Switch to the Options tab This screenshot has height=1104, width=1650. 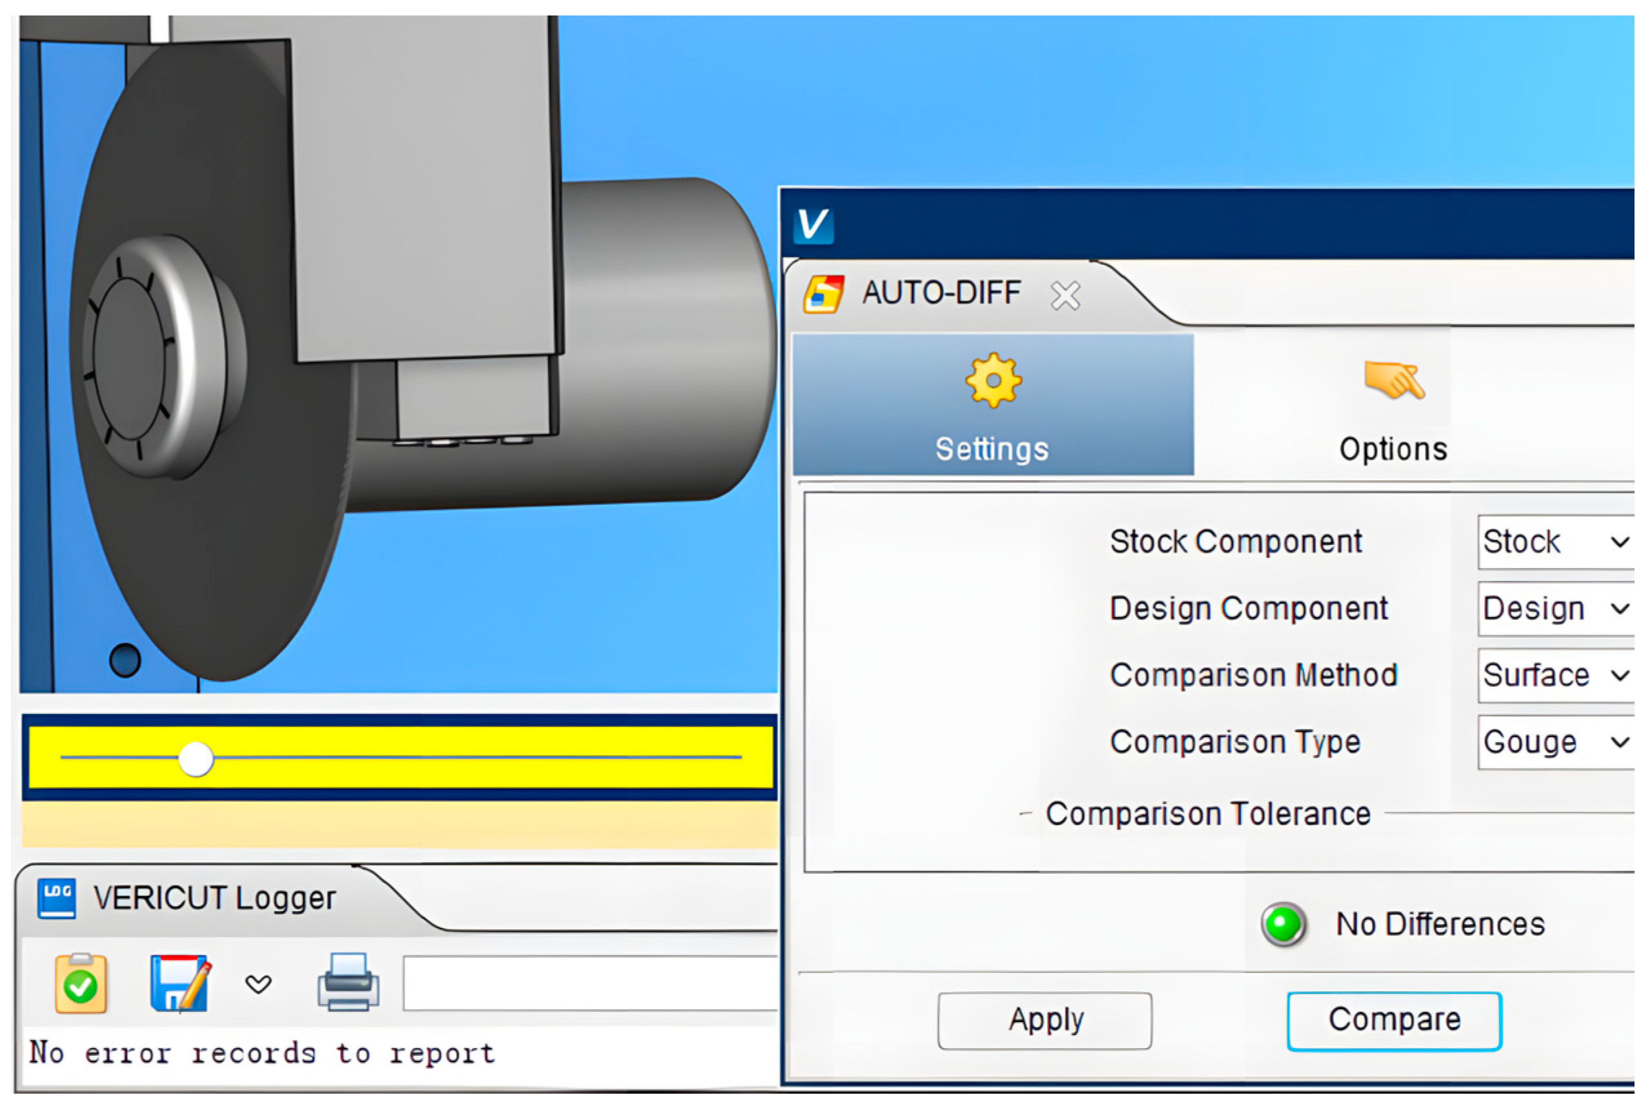[1392, 406]
